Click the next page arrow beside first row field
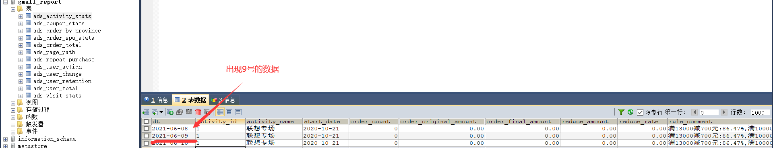Screen dimensions: 773x148 [724, 112]
